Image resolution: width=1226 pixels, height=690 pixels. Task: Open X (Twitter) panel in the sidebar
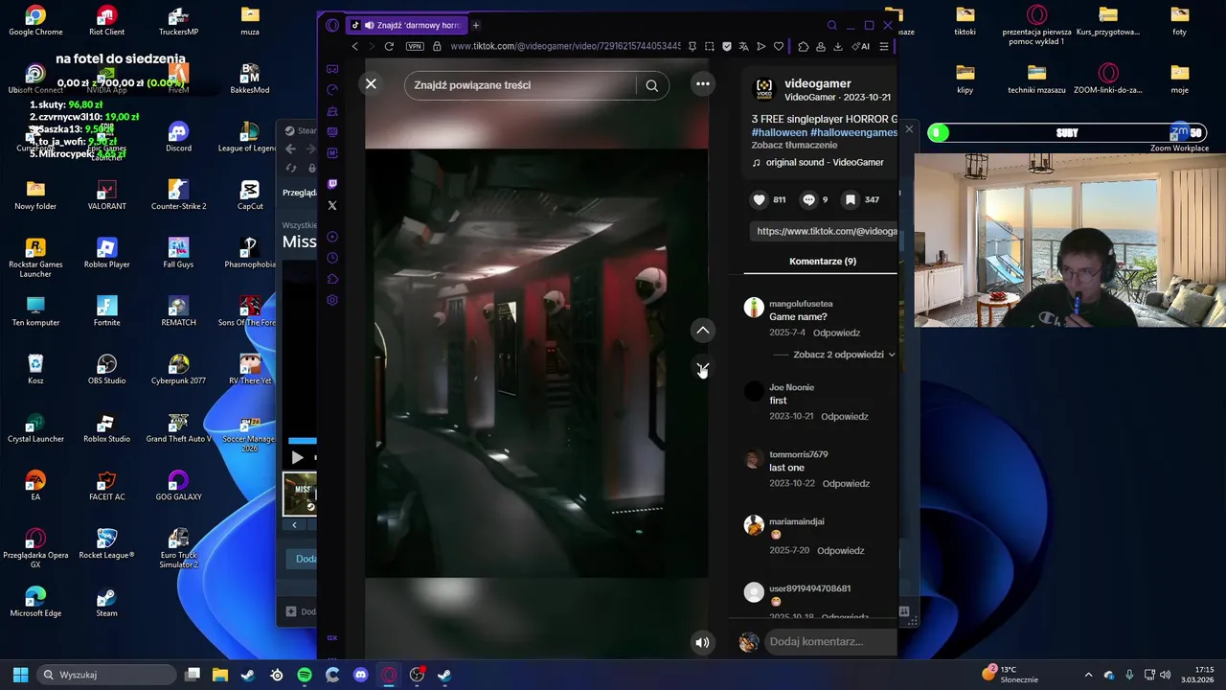point(332,205)
